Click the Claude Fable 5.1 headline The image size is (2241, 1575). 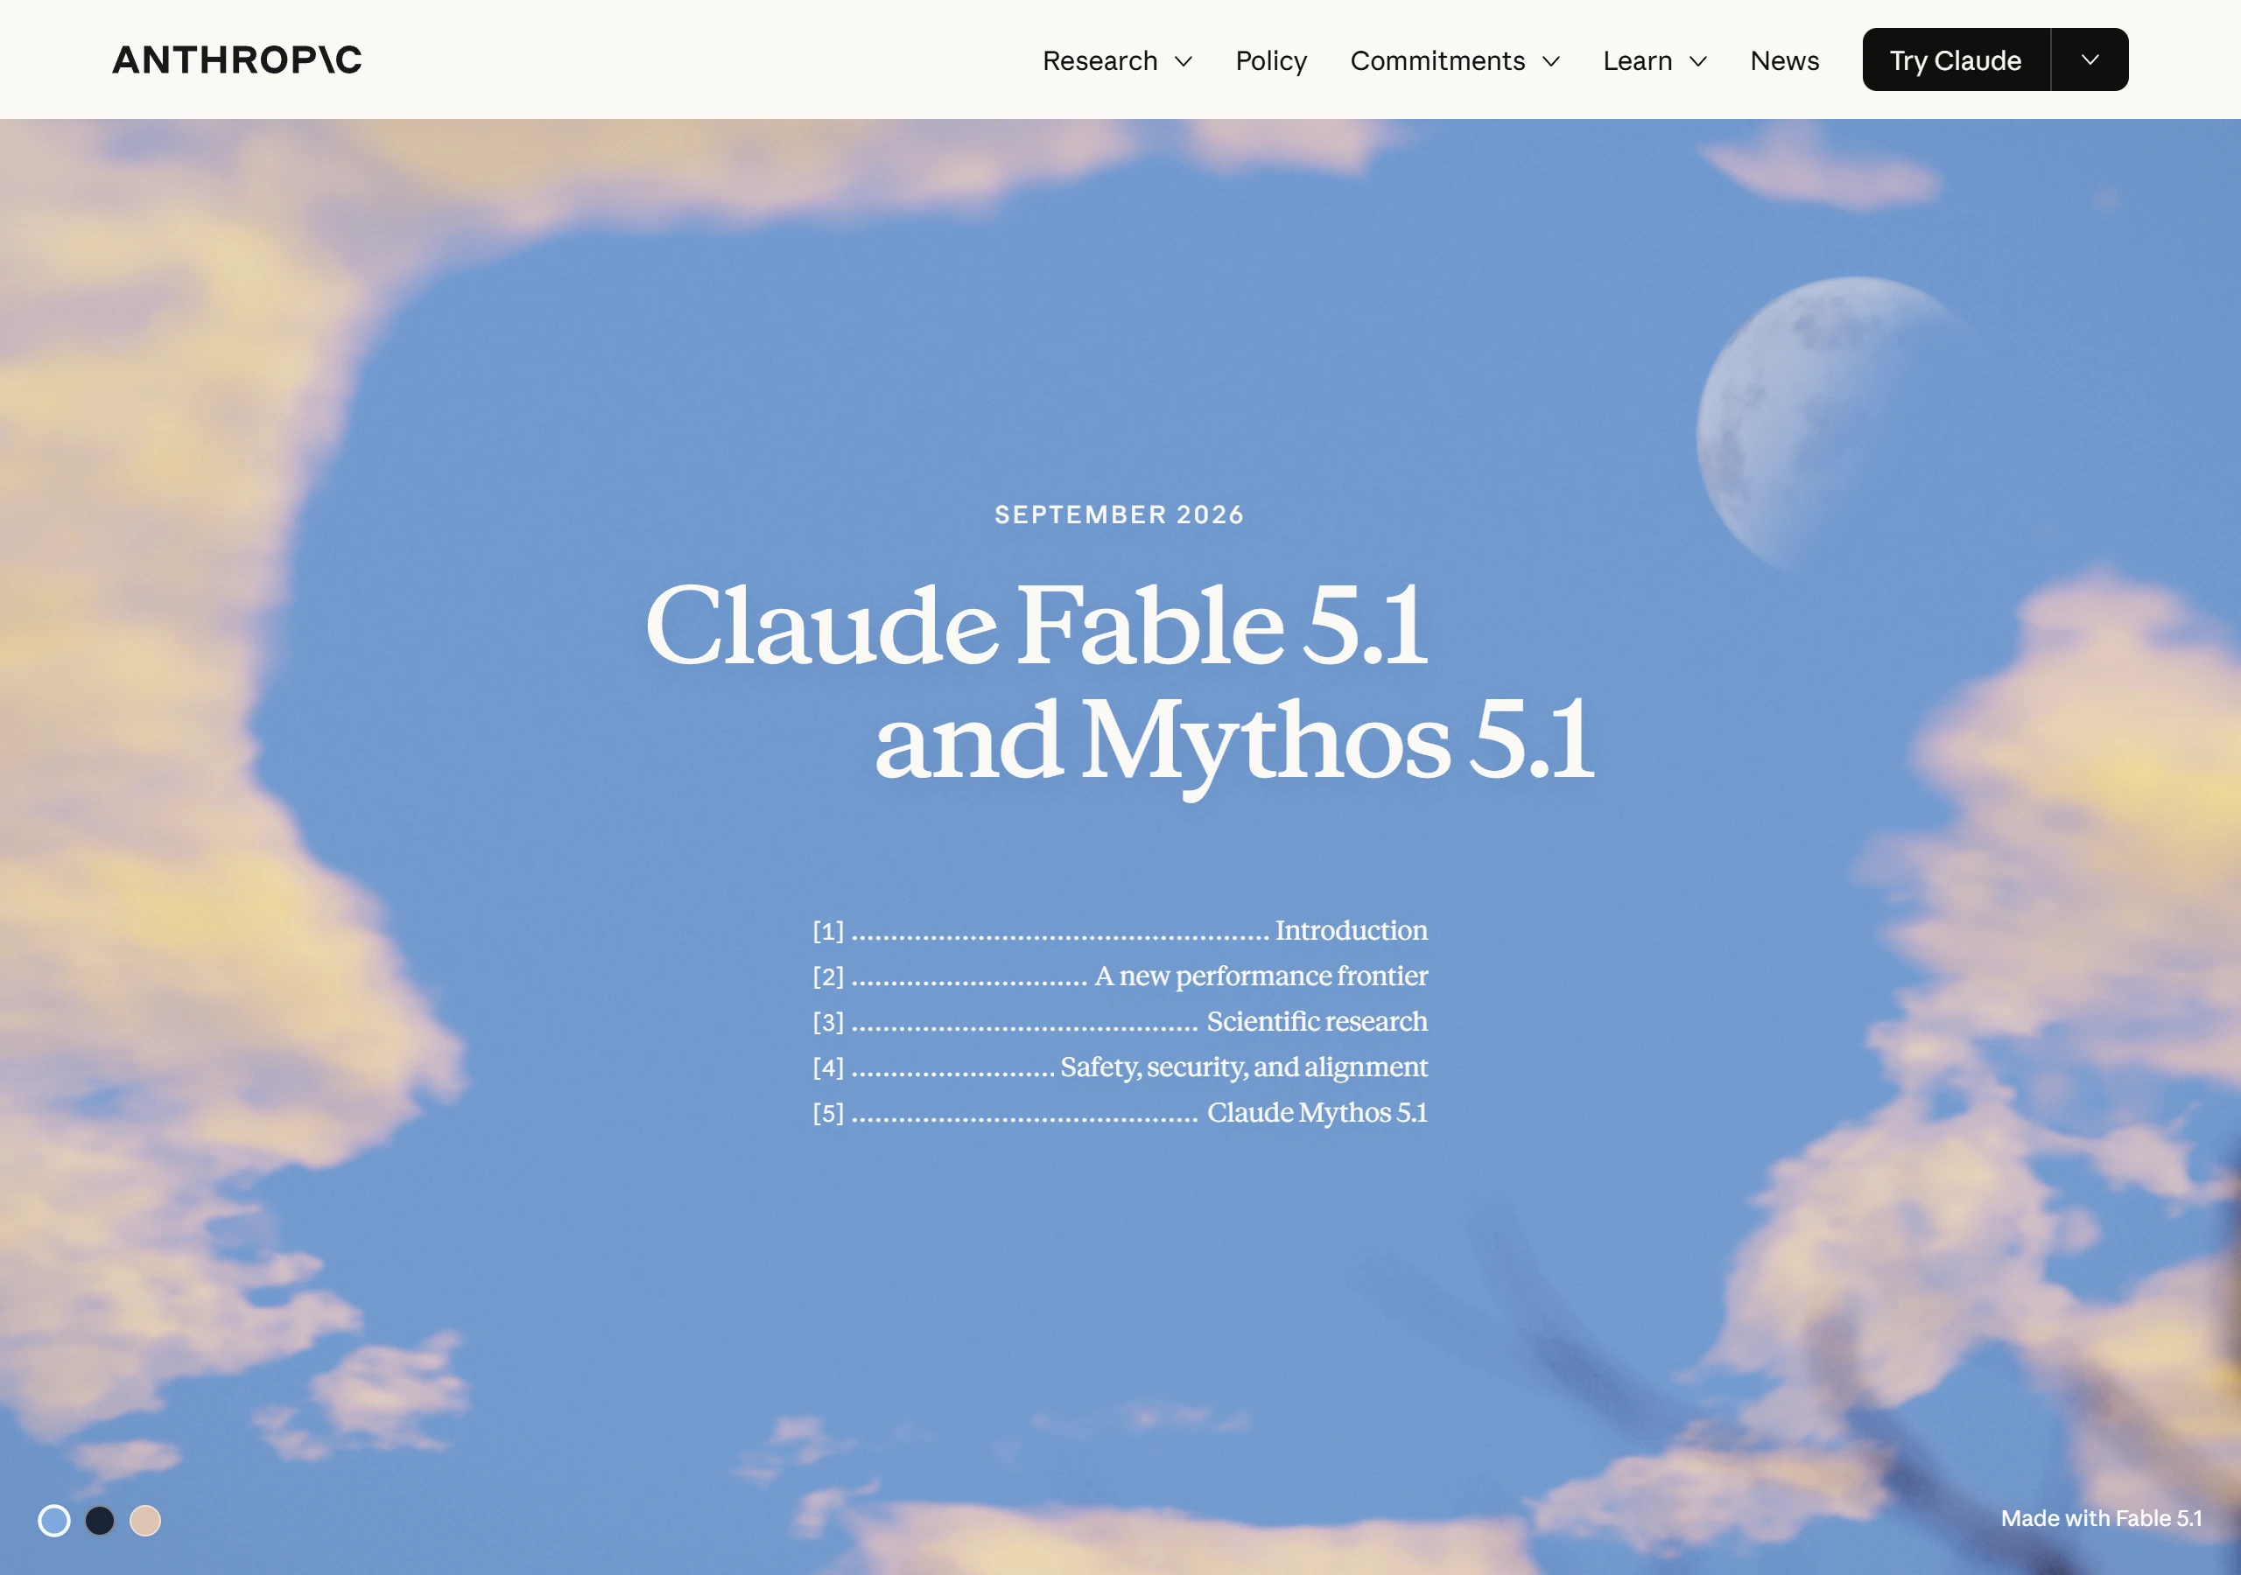coord(1036,626)
